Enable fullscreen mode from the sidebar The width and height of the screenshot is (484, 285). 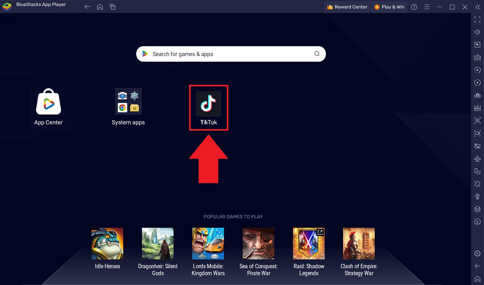coord(477,19)
